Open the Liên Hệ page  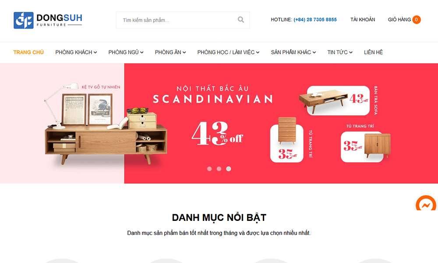pos(373,52)
